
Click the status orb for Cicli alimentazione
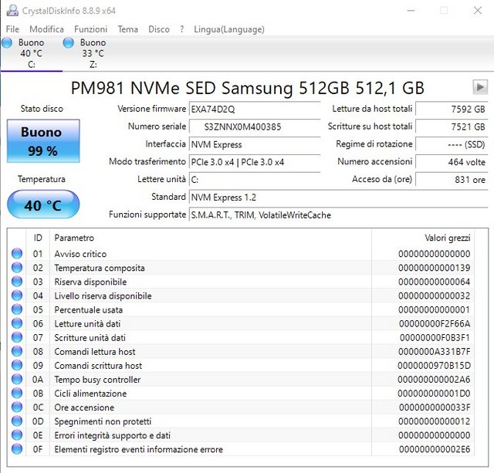(17, 393)
